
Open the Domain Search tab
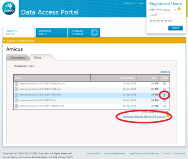click(84, 33)
